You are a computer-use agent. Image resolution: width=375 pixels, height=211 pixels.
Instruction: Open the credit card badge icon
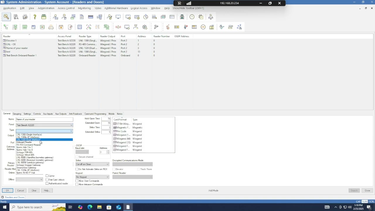[x=91, y=17]
